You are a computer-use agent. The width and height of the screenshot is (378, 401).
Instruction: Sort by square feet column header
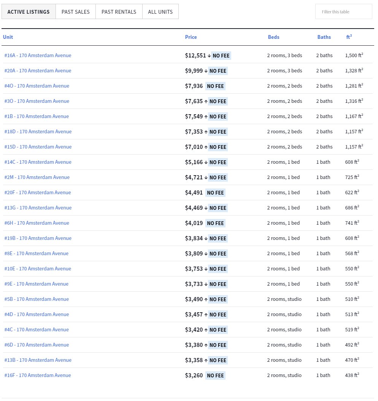348,37
